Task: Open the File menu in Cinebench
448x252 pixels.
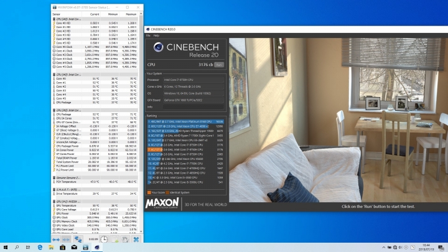Action: click(148, 35)
